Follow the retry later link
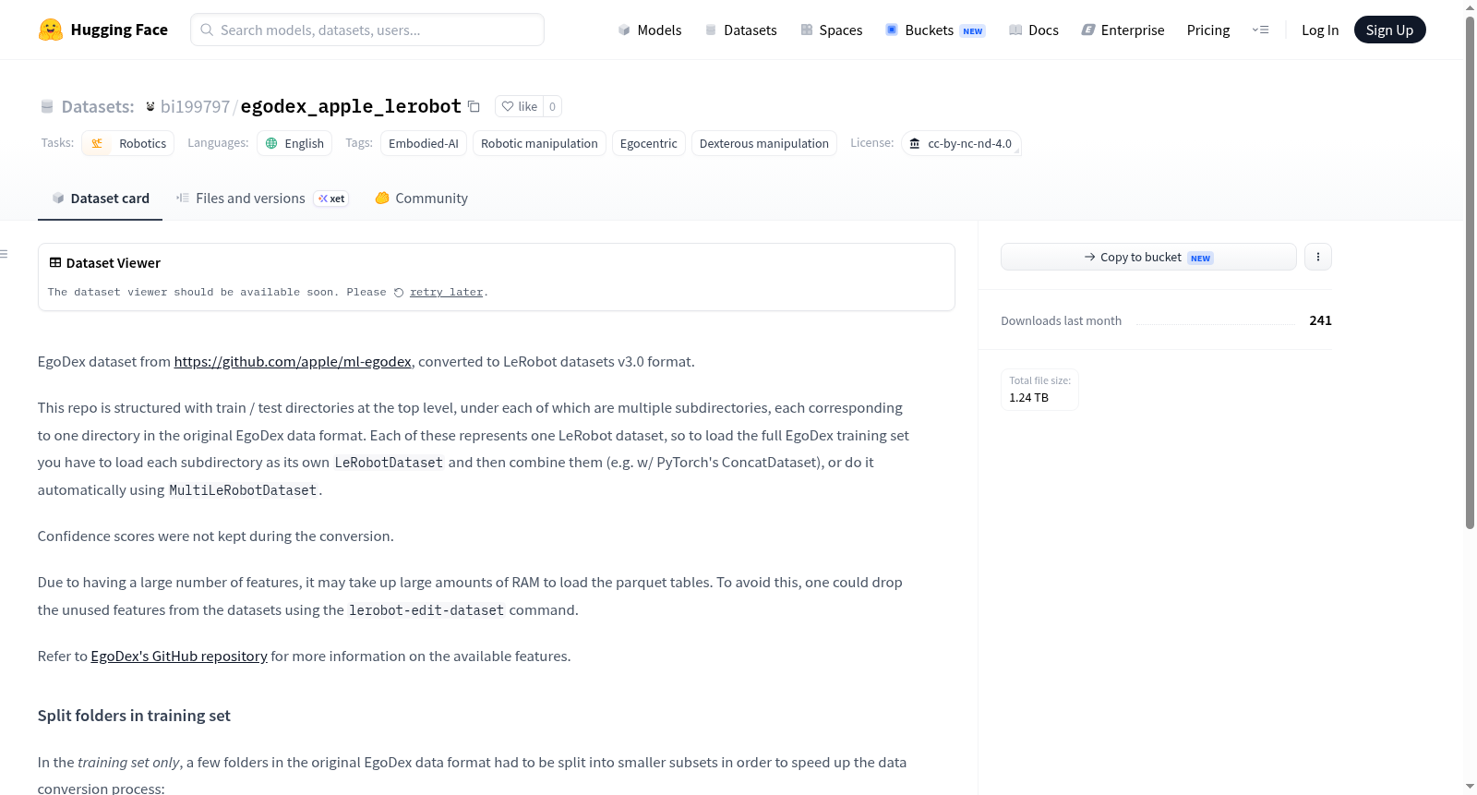 coord(447,293)
